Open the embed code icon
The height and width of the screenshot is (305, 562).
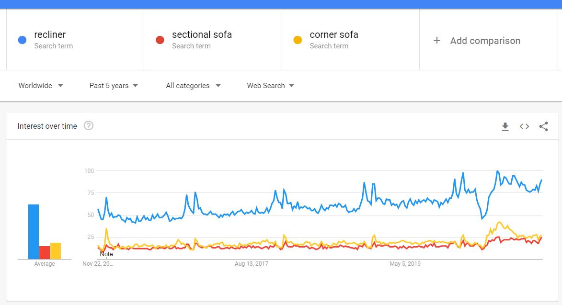pyautogui.click(x=524, y=126)
